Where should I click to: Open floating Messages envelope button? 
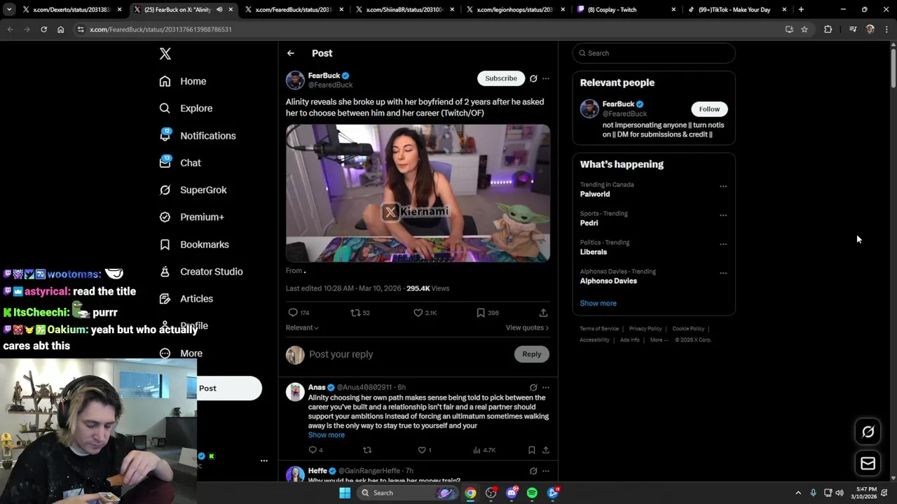click(868, 463)
